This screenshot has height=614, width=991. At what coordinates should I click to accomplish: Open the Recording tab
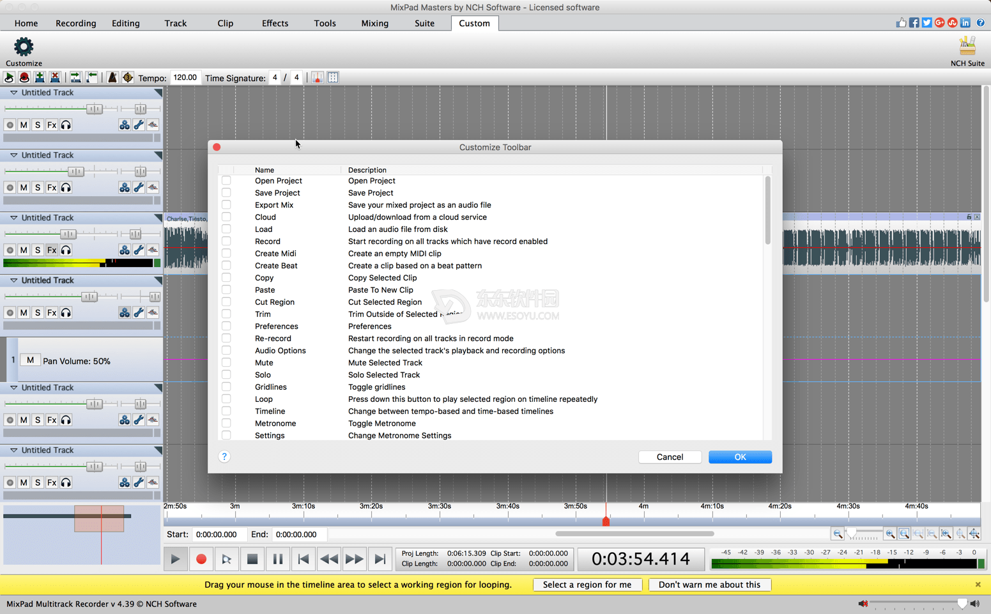tap(75, 23)
